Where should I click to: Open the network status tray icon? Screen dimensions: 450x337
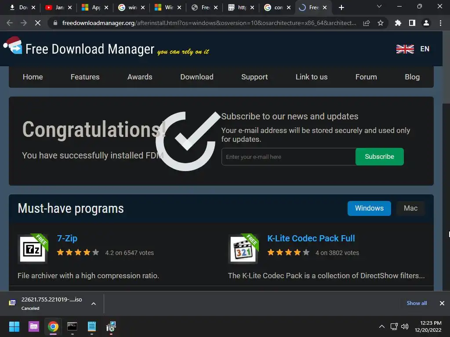394,326
